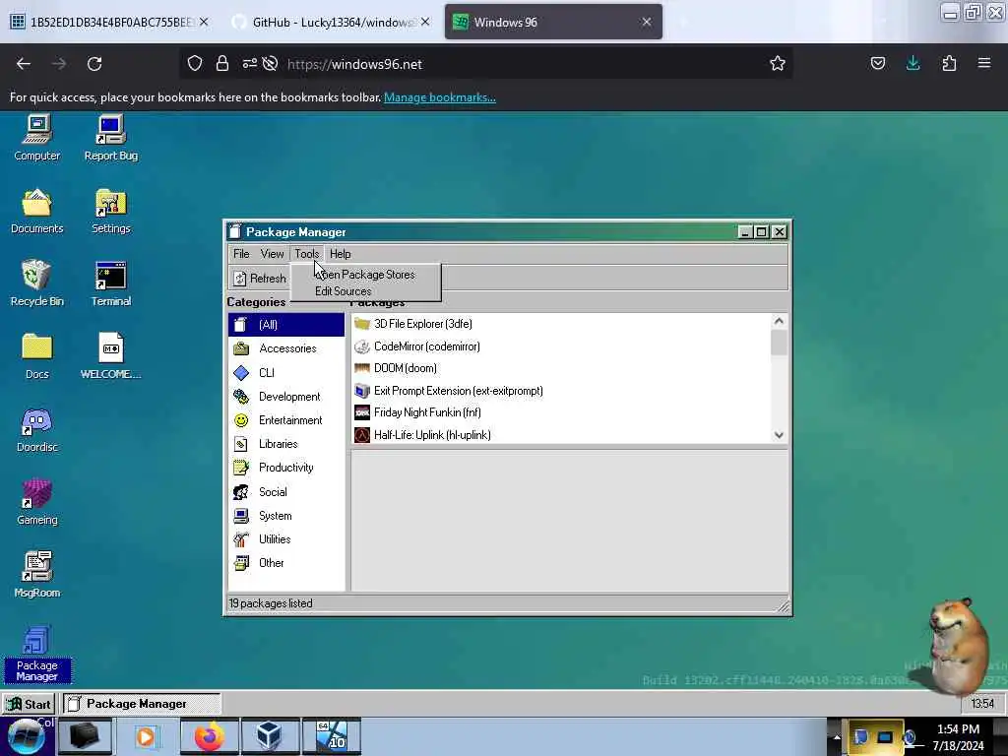Viewport: 1008px width, 756px height.
Task: Open the host Windows Start orb
Action: coord(26,736)
